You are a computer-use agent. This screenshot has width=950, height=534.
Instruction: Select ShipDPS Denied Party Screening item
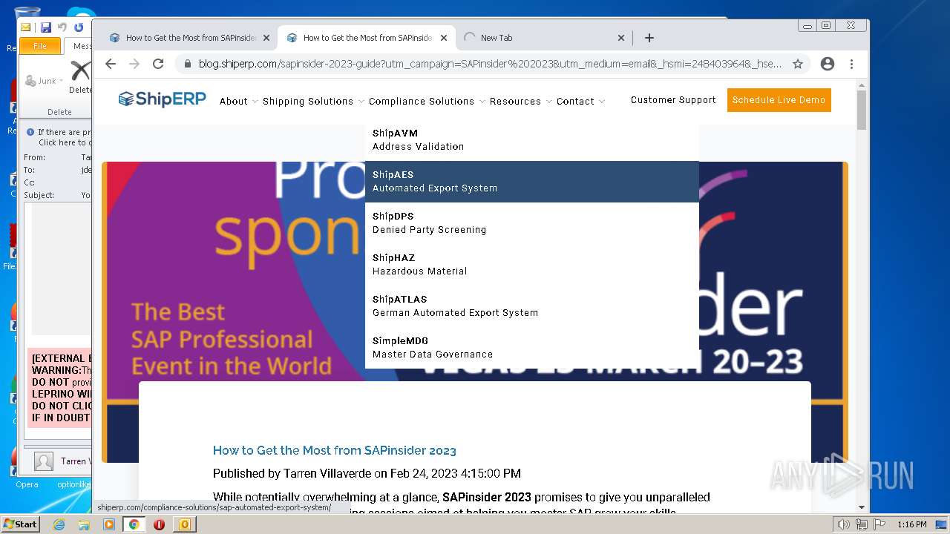point(532,223)
